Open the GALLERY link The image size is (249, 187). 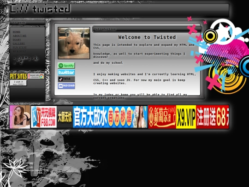click(19, 43)
